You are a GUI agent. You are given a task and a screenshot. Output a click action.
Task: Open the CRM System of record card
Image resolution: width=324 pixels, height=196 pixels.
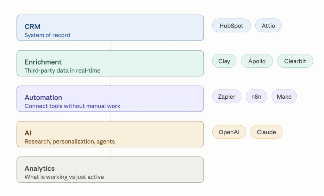tap(110, 28)
